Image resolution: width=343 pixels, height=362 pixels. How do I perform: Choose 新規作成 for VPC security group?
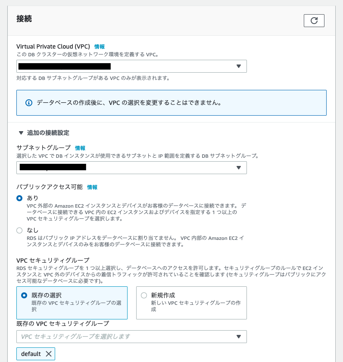pos(143,295)
